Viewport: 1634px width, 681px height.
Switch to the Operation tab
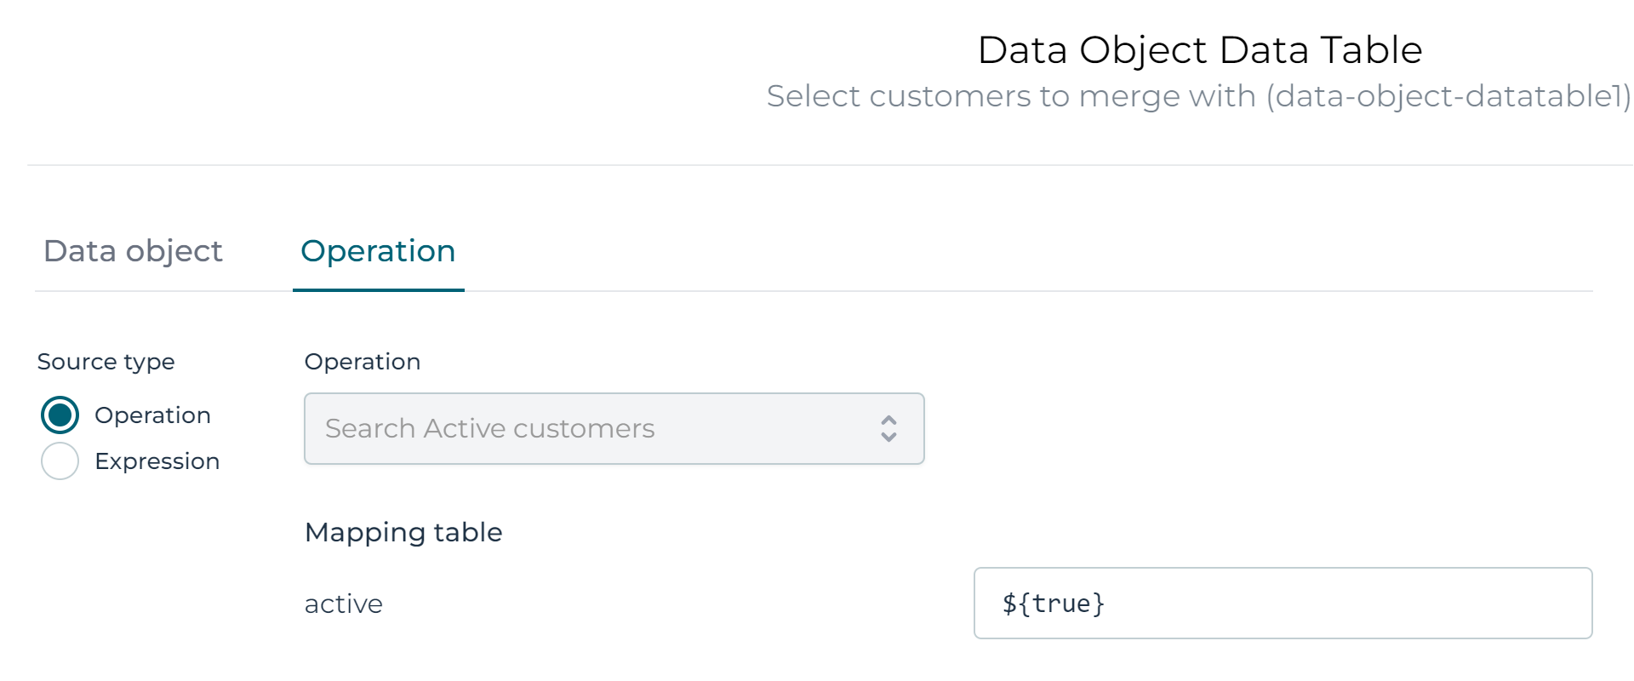378,251
